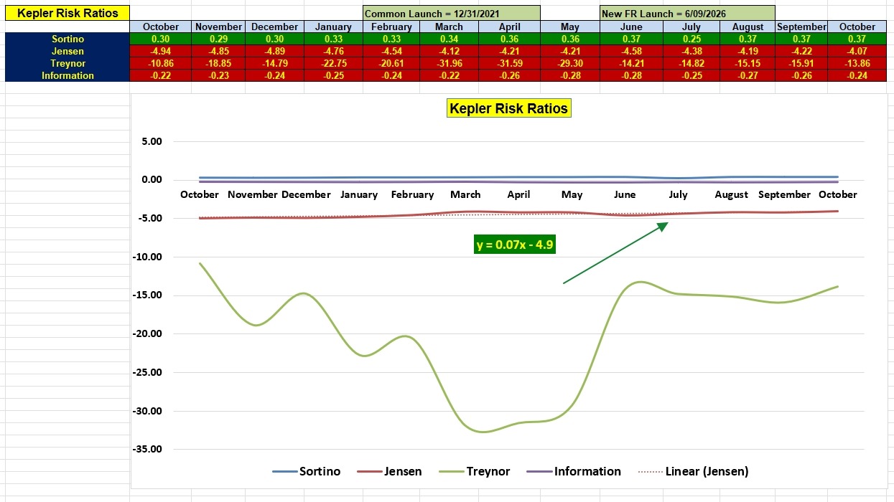This screenshot has width=894, height=502.
Task: Select the August column header in the table
Action: click(748, 27)
